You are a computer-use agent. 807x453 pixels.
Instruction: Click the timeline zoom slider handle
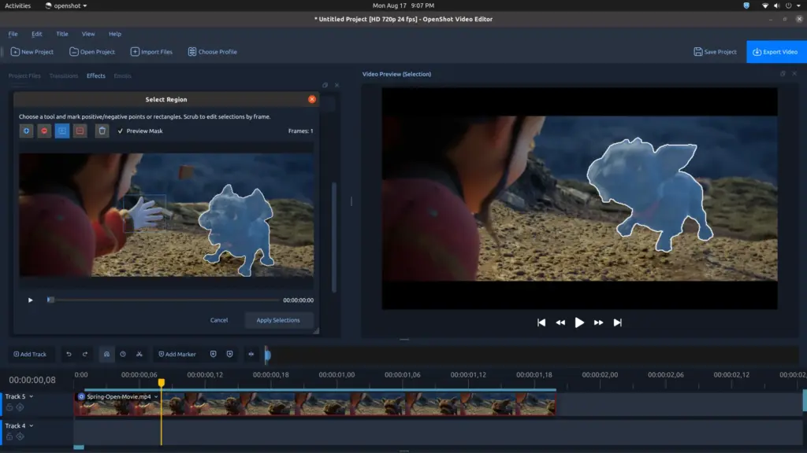[x=268, y=355]
